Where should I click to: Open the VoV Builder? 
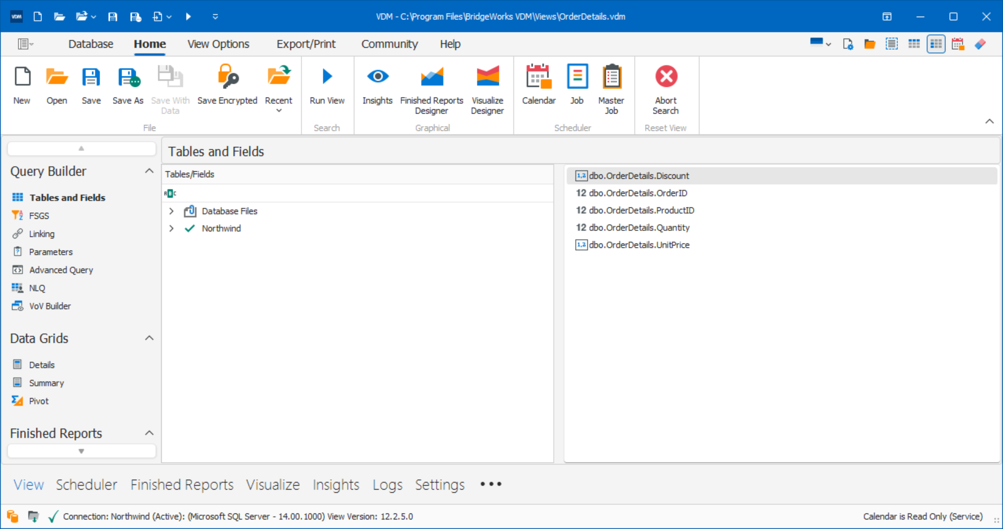pyautogui.click(x=49, y=306)
